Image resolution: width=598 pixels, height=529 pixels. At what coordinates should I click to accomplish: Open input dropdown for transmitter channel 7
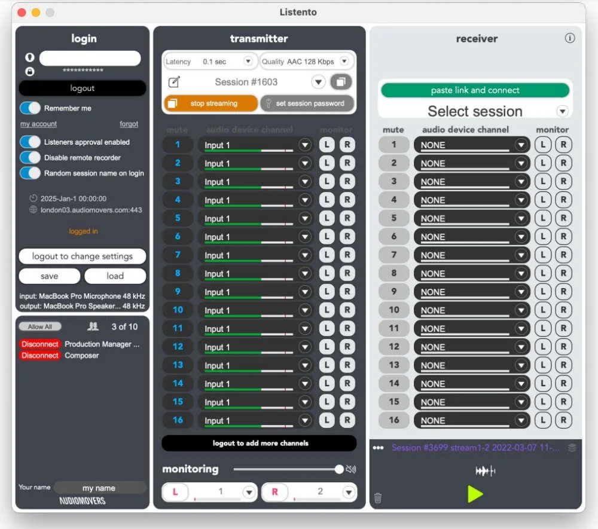(305, 255)
